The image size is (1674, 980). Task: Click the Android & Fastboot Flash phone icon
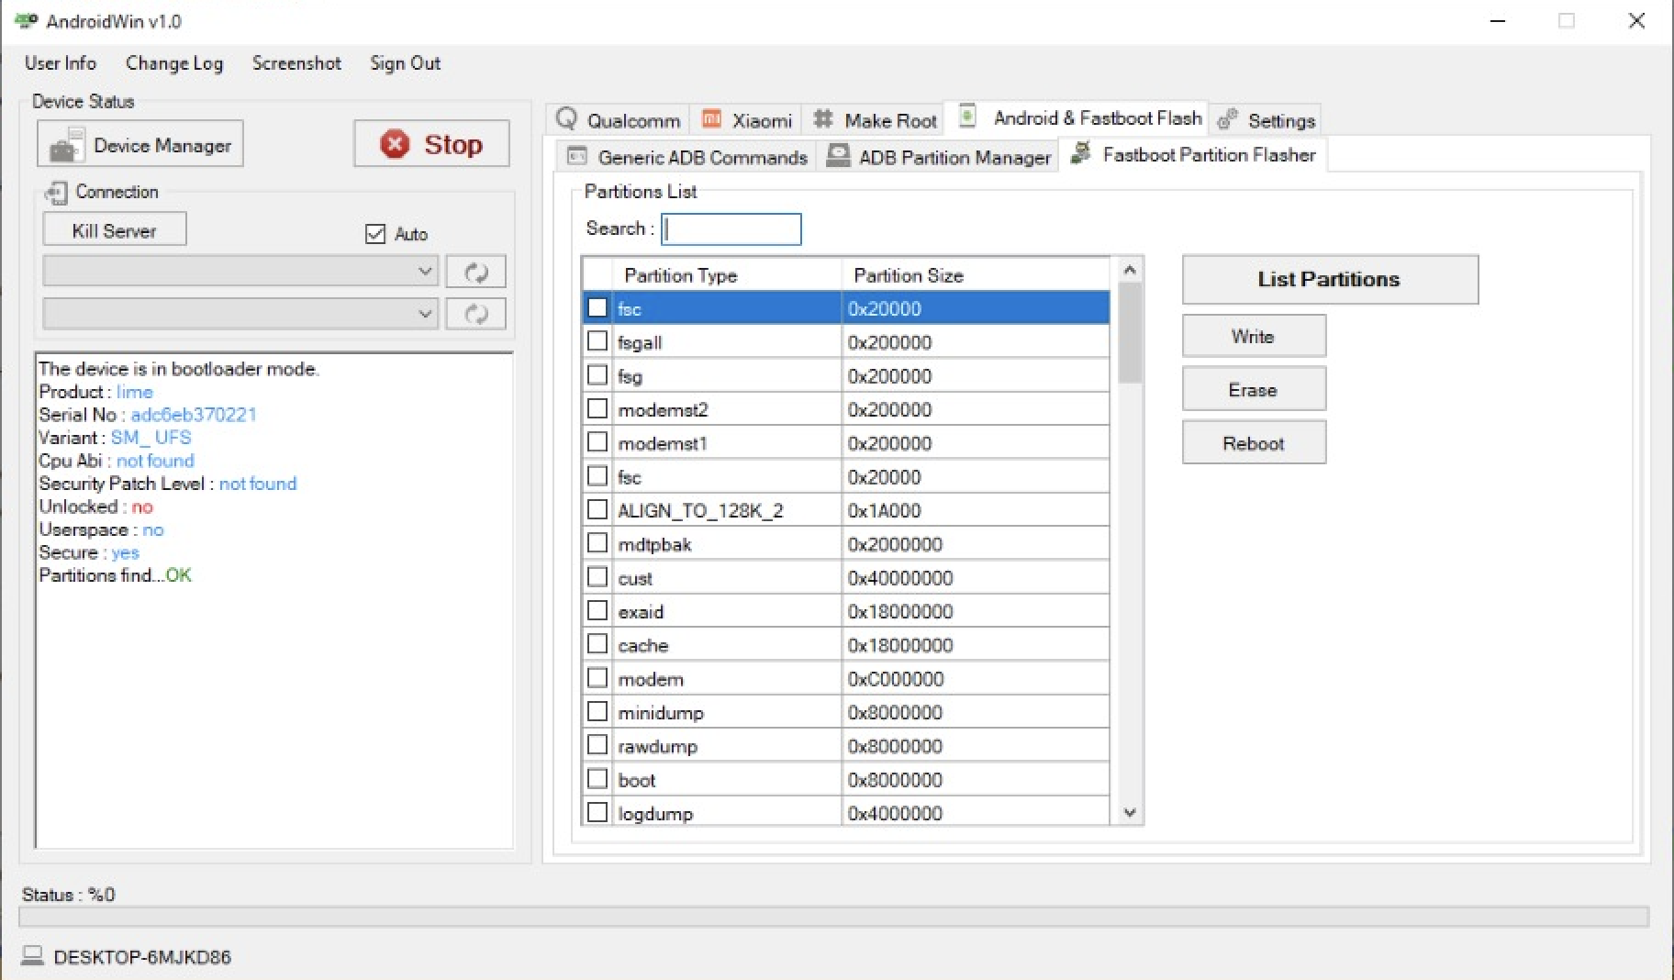967,117
